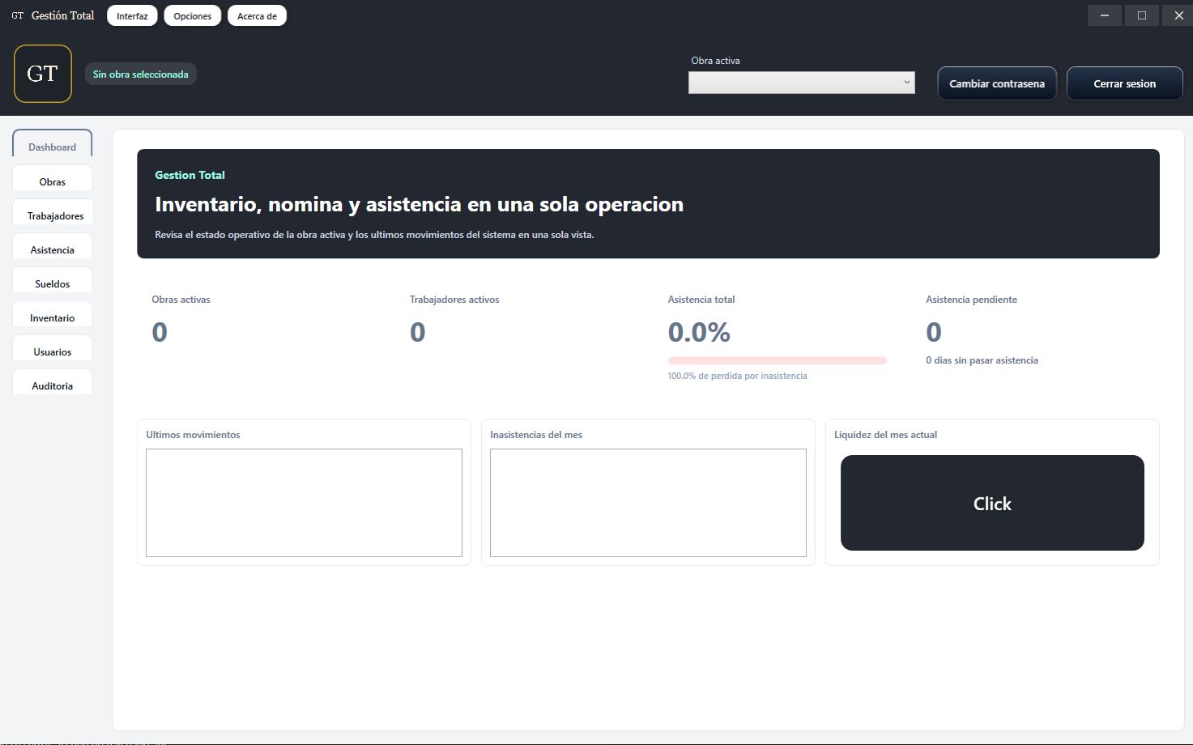
Task: Click '100.0% de perdida por inasistencia' text
Action: coord(737,376)
